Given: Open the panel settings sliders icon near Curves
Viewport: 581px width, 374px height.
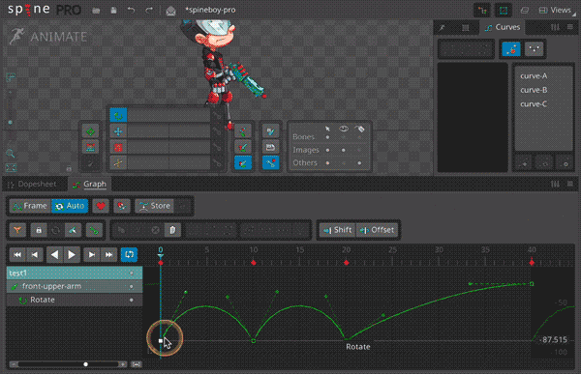Looking at the screenshot, I should 555,27.
